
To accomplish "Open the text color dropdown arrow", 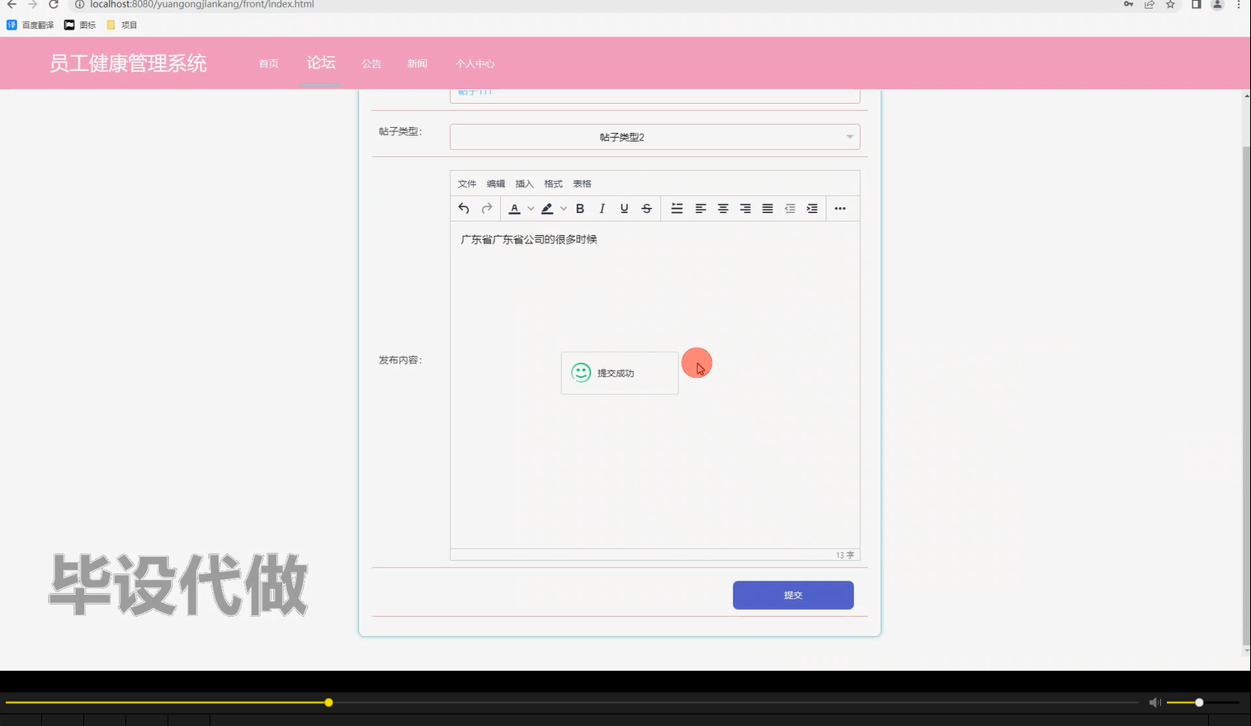I will pos(529,208).
